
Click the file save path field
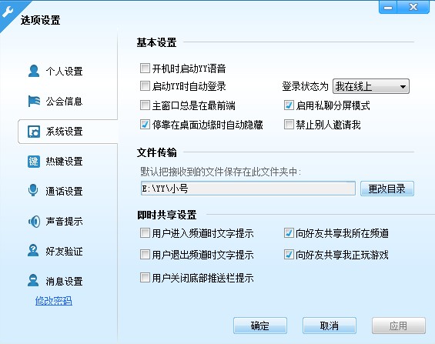pos(248,189)
